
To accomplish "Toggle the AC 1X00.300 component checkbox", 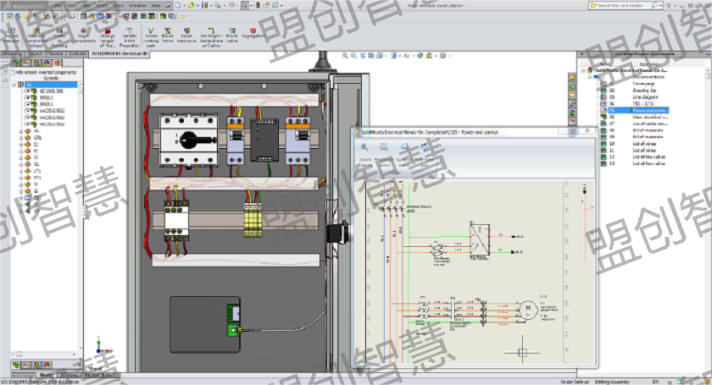I will click(28, 91).
